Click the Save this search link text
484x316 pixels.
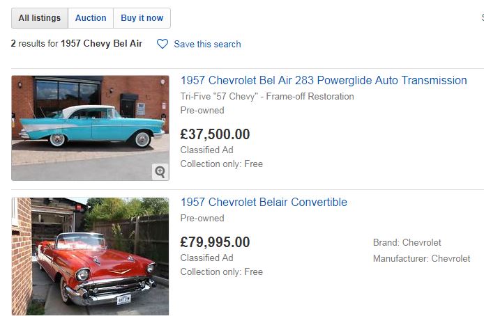[x=207, y=44]
